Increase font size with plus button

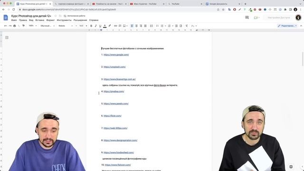pos(86,26)
